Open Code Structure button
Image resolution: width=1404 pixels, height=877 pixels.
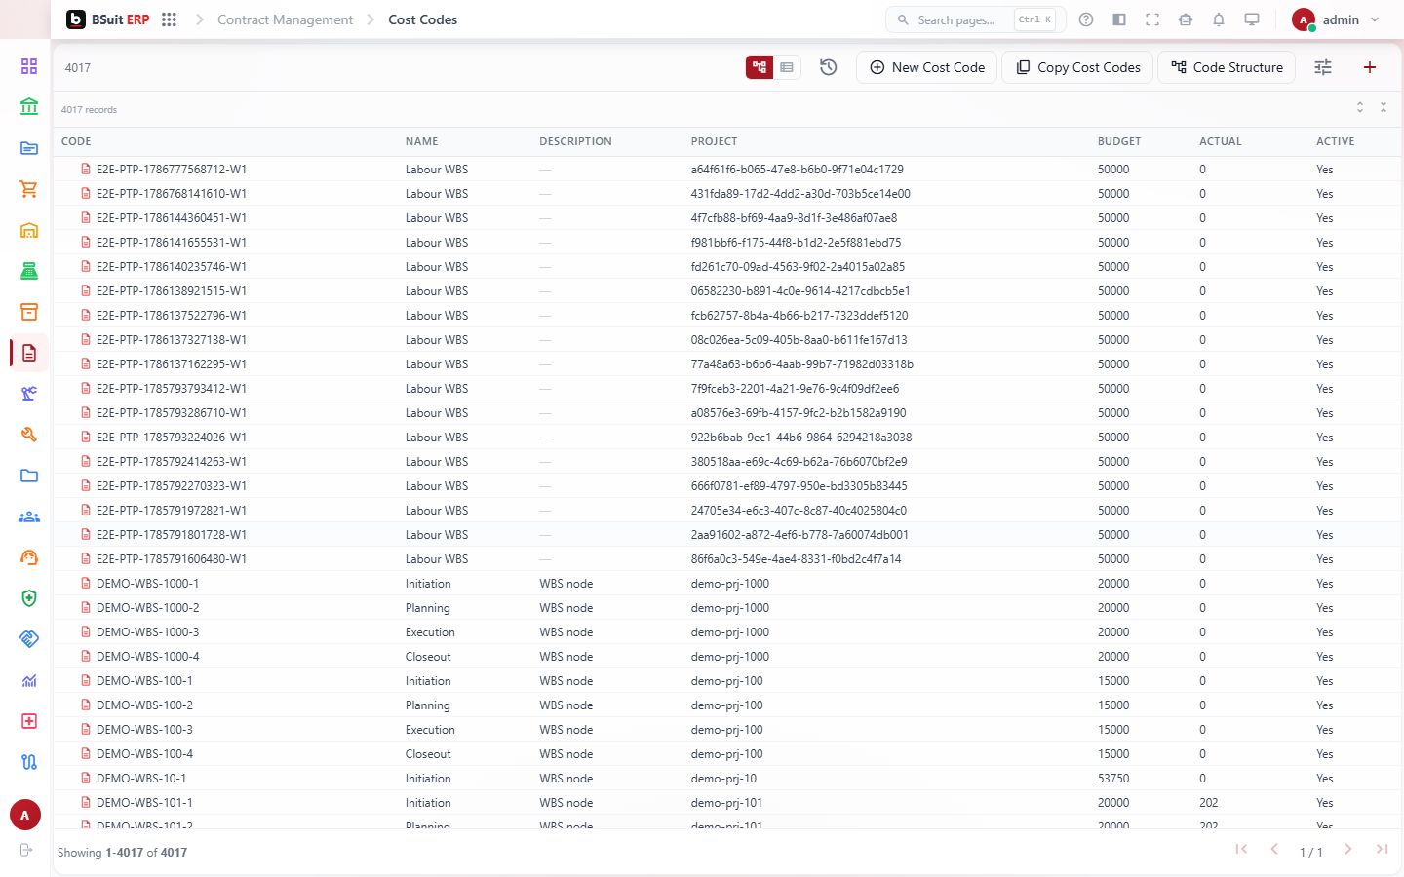[1227, 67]
